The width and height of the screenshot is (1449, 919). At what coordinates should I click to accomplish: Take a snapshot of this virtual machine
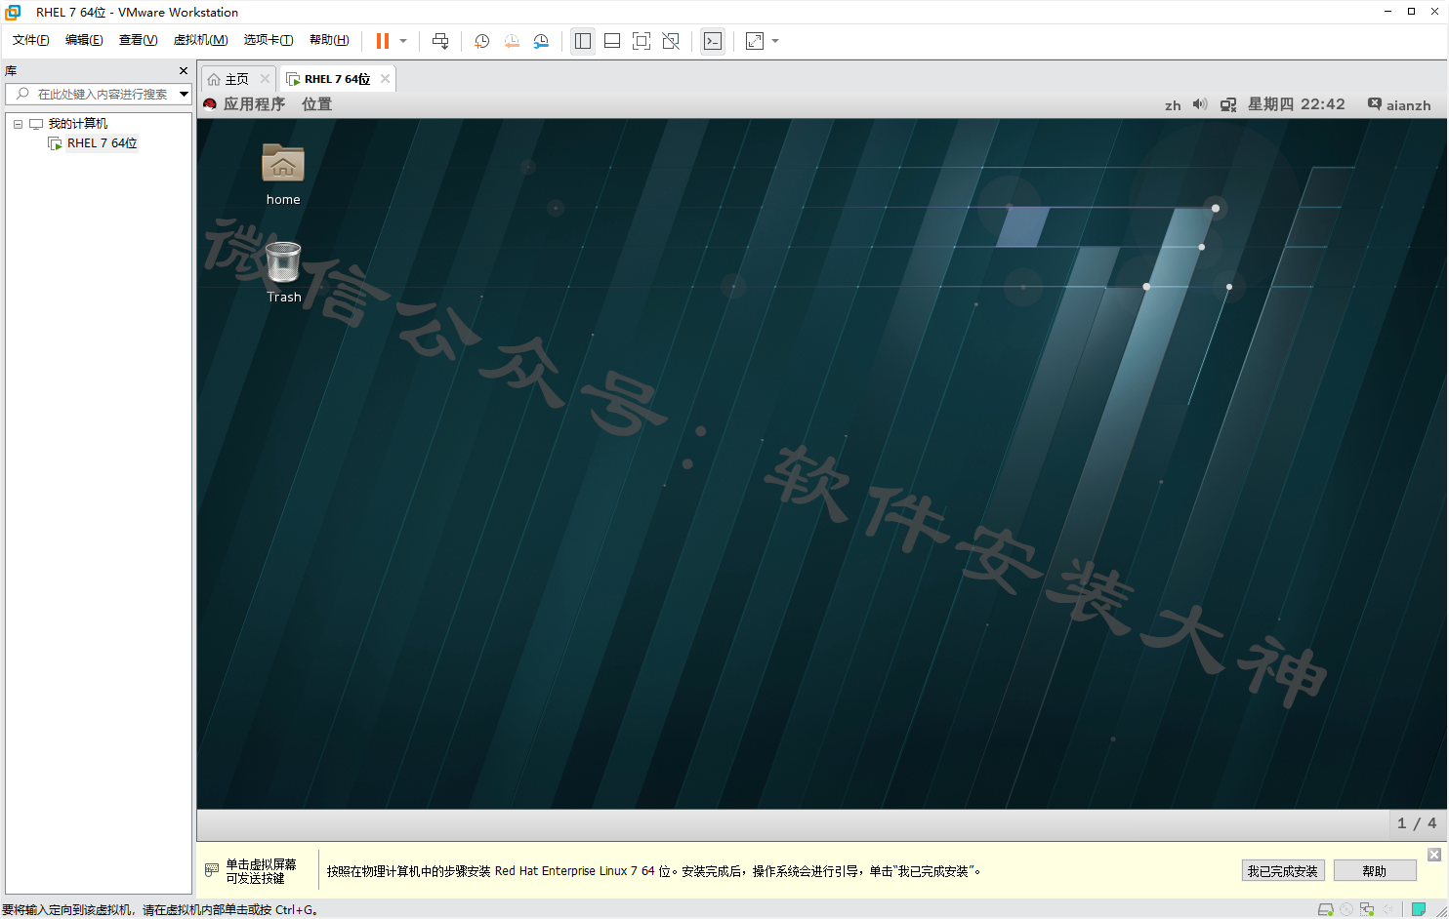coord(481,41)
